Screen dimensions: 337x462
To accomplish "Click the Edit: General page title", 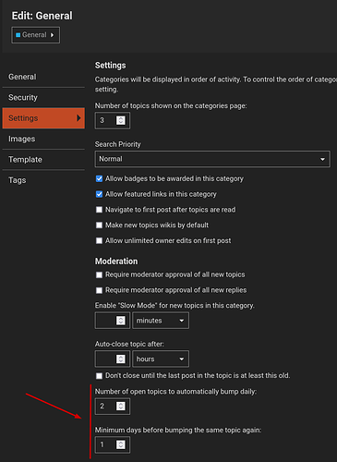I will [x=42, y=16].
